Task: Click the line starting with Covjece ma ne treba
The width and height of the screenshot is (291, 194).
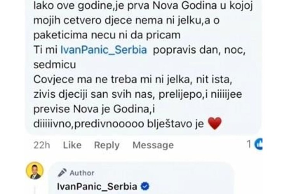Action: tap(133, 80)
